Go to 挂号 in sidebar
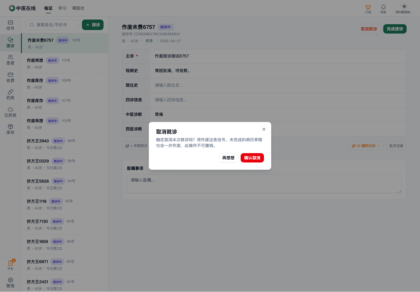This screenshot has width=420, height=292. (10, 25)
